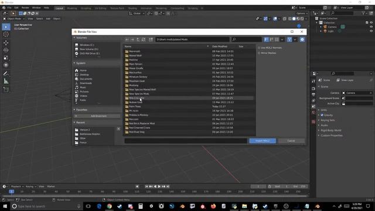375x211 pixels.
Task: Refresh the file browser list
Action: (144, 39)
